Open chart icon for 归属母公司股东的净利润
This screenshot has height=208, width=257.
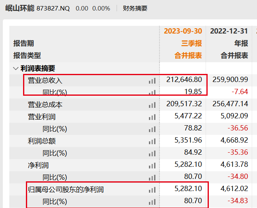(152, 189)
